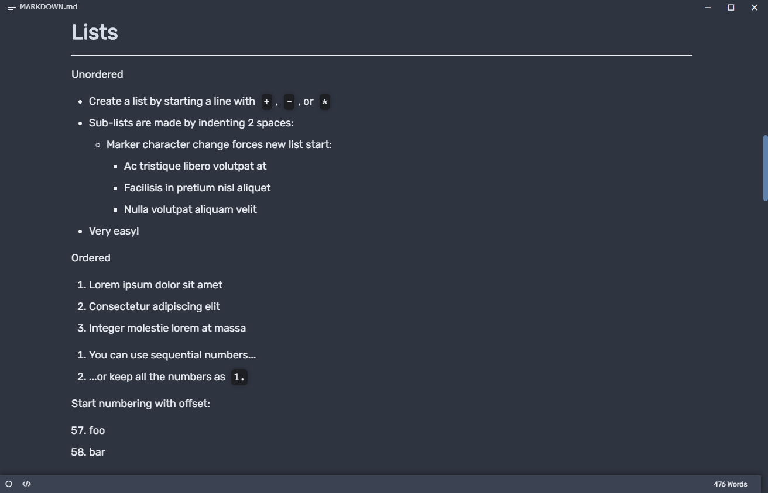768x493 pixels.
Task: Select the asterisk inline code
Action: [325, 102]
